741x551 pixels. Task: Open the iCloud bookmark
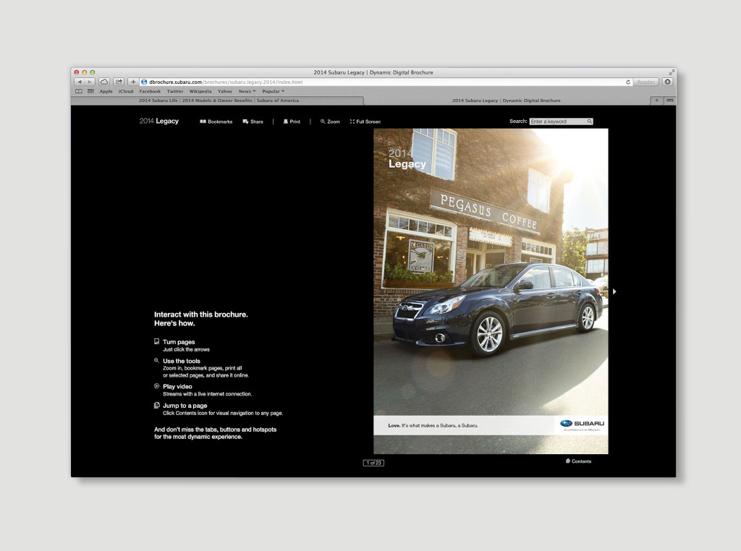coord(126,92)
